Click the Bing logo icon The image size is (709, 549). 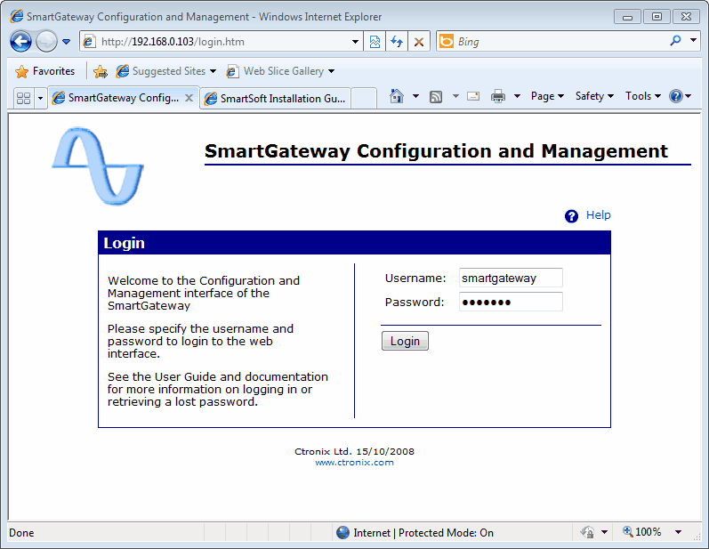coord(447,41)
